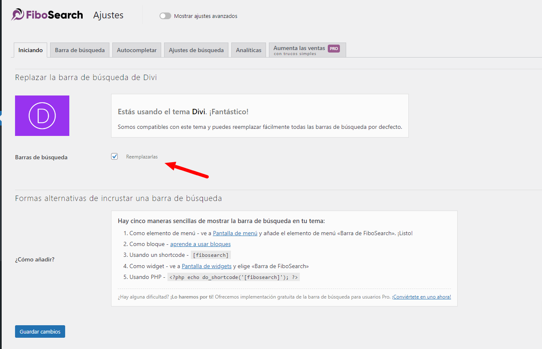
Task: Open the Autocompletar tab
Action: tap(137, 50)
